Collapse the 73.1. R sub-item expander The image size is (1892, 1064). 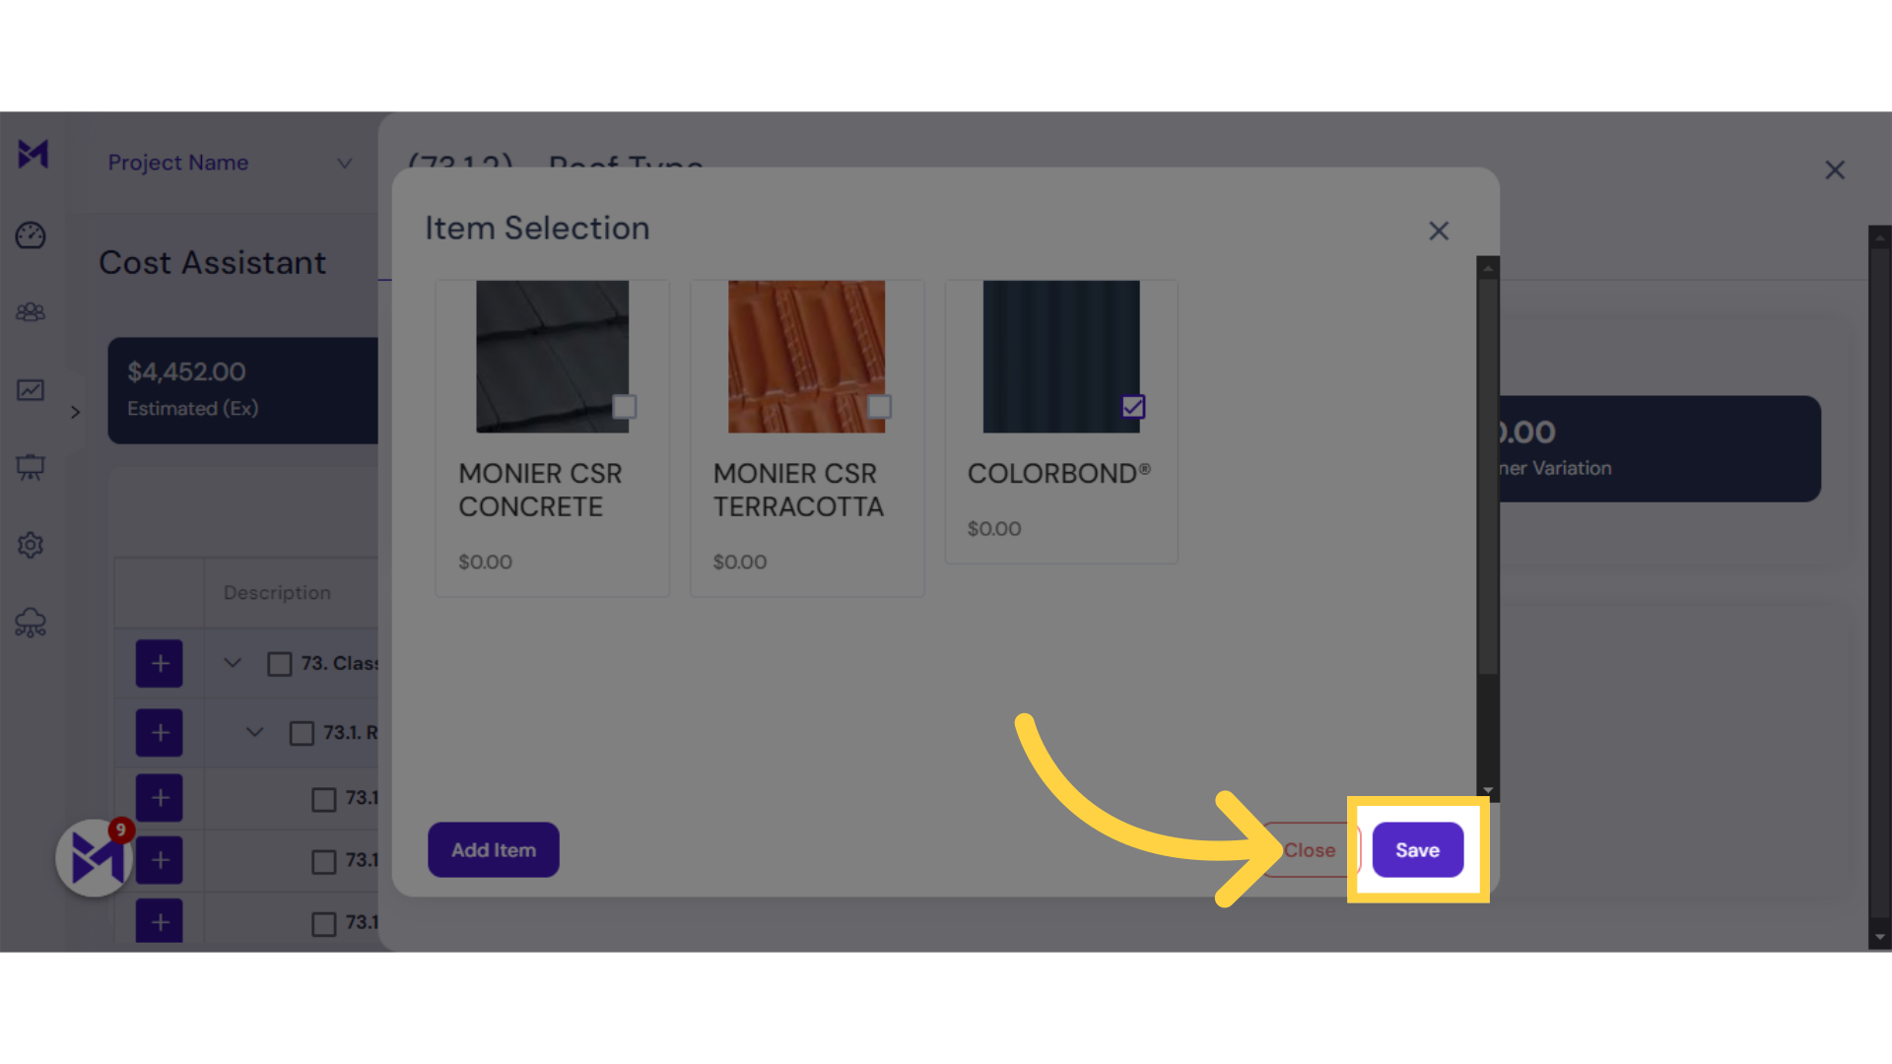[254, 731]
